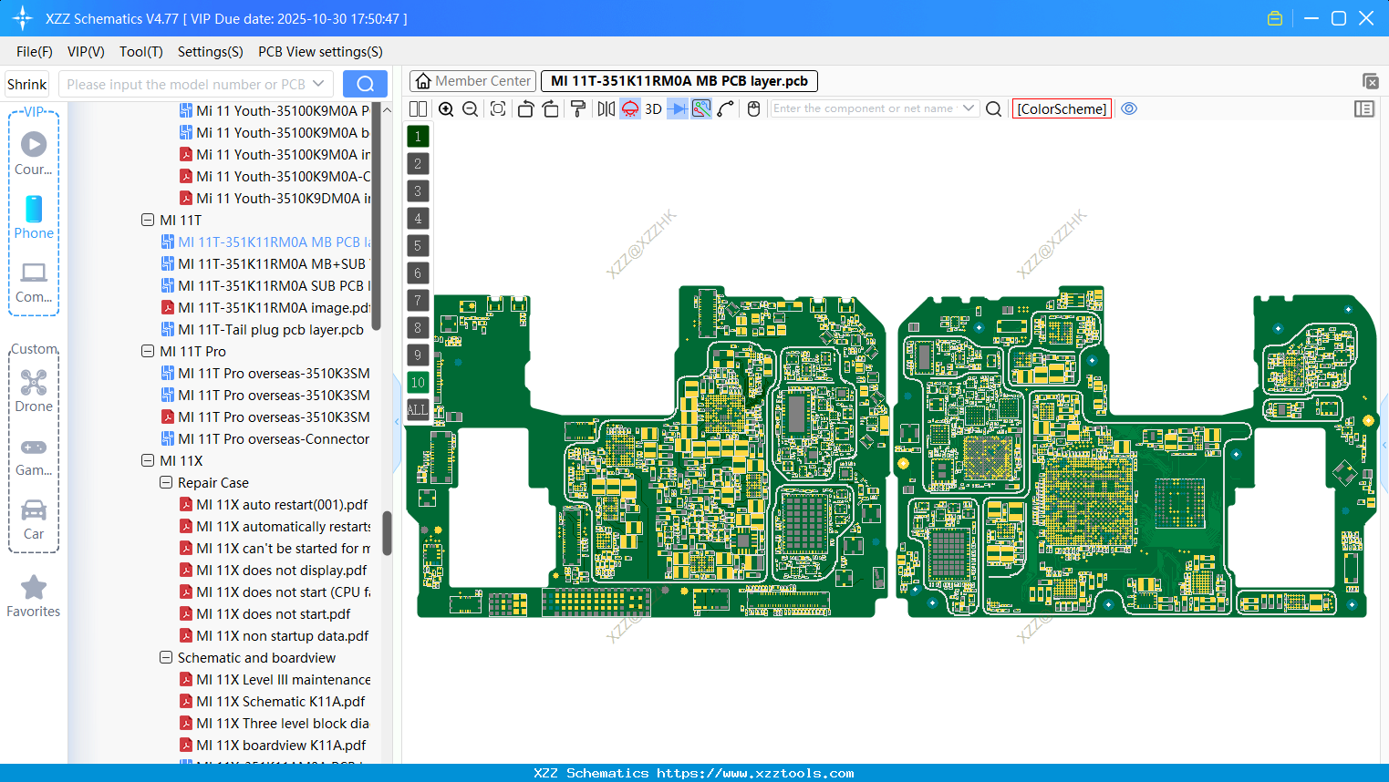Collapse the Repair Case folder
Image resolution: width=1389 pixels, height=782 pixels.
[166, 482]
